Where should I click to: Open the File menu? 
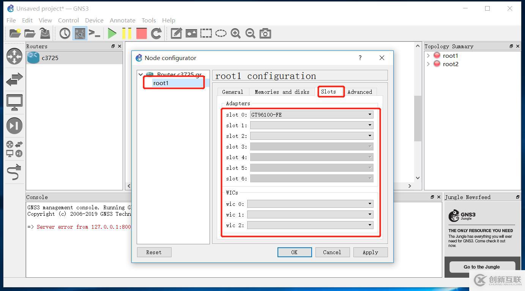pos(11,21)
